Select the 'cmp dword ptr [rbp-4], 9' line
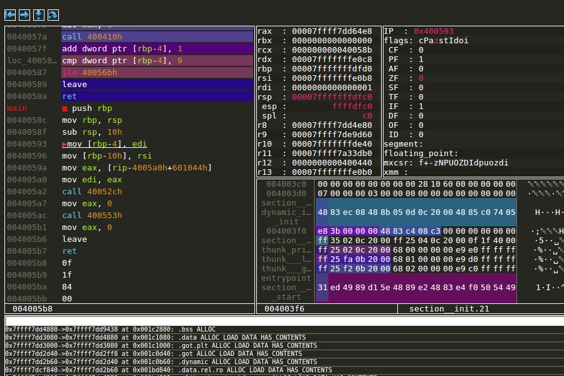The image size is (564, 376). (x=157, y=60)
